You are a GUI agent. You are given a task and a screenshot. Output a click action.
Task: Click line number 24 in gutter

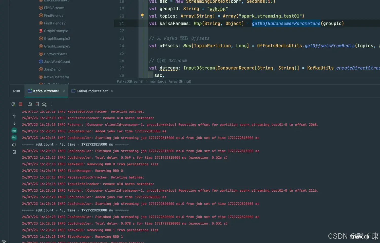click(122, 46)
